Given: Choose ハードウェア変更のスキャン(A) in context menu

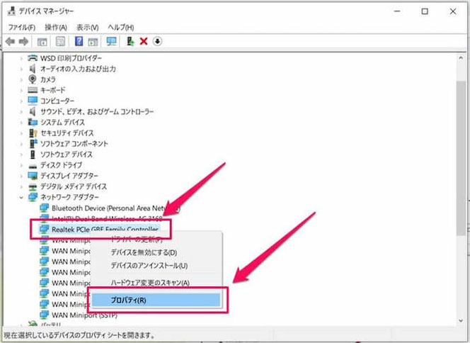Looking at the screenshot, I should [150, 283].
